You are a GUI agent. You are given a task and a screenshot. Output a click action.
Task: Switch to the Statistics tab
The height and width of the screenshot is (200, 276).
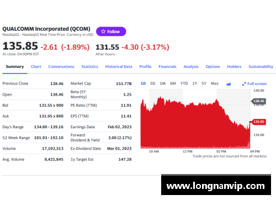tap(89, 66)
